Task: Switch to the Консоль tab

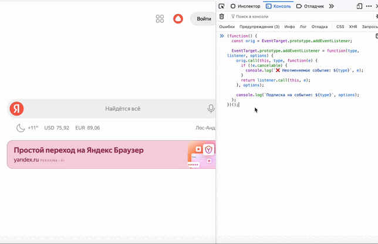Action: pos(278,6)
